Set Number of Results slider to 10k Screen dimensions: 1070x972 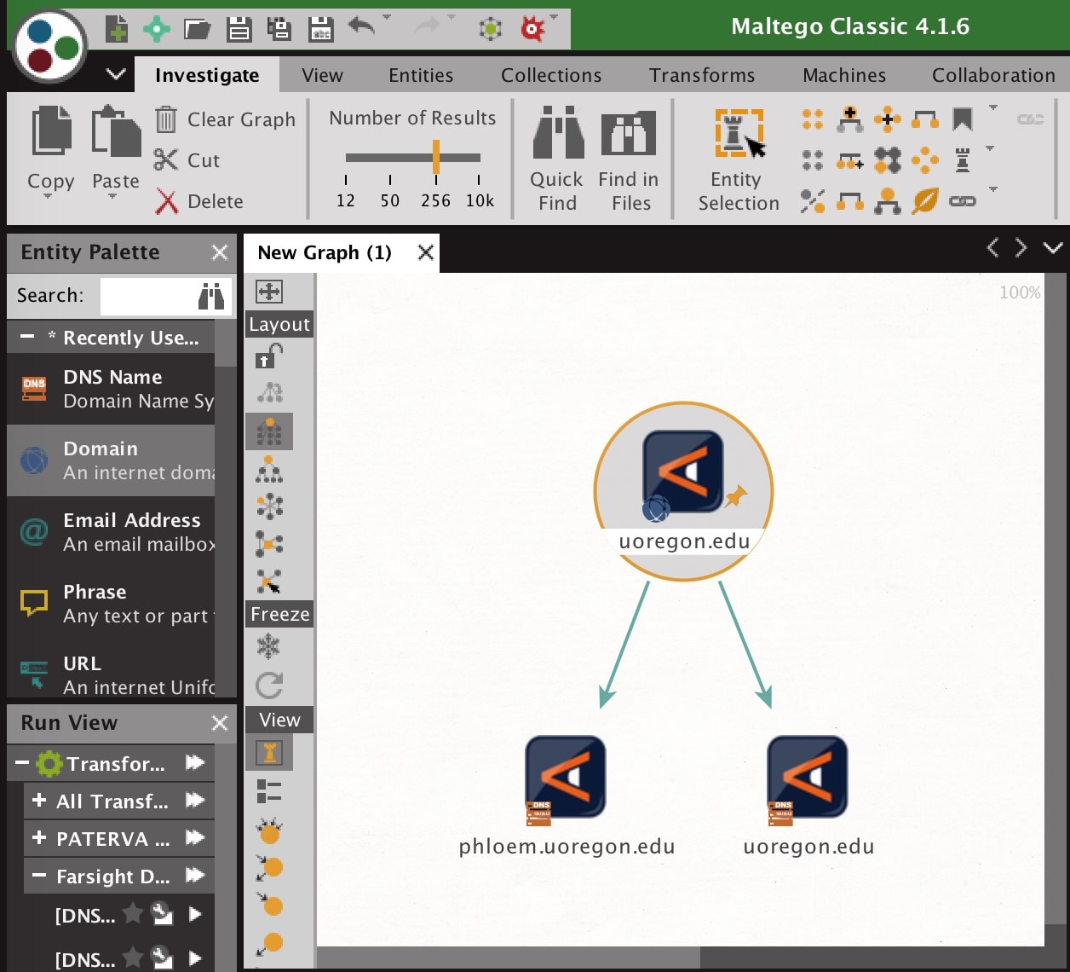(x=480, y=200)
